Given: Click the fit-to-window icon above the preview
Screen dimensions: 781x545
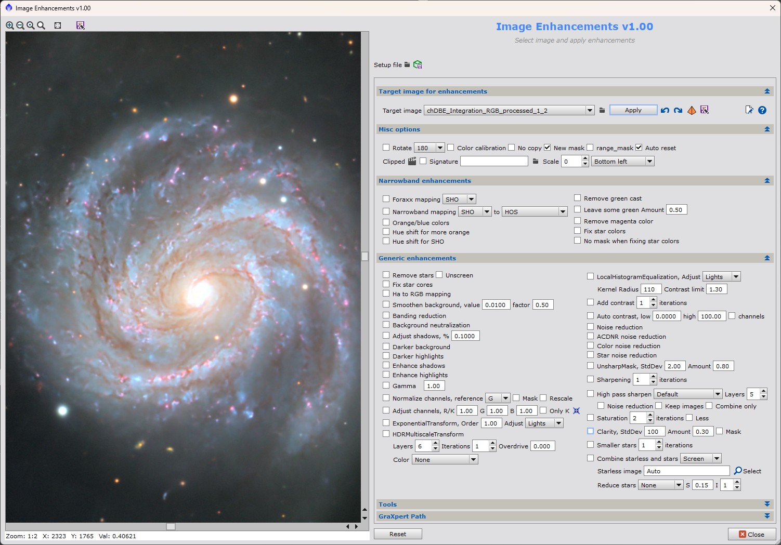Looking at the screenshot, I should [58, 25].
